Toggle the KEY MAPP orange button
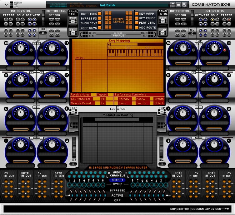Screen dimensions: 235x215 pyautogui.click(x=137, y=13)
